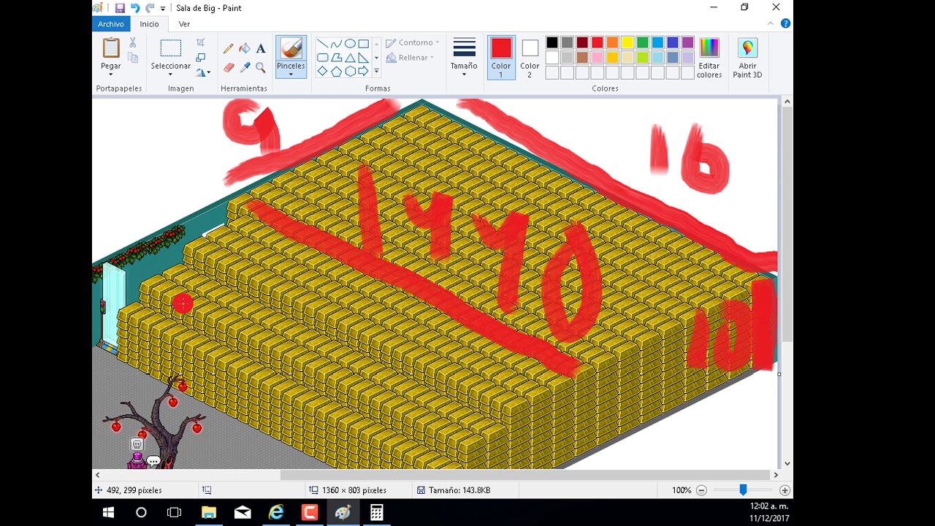
Task: Open the Customize Quick Access Toolbar arrow
Action: tap(163, 9)
